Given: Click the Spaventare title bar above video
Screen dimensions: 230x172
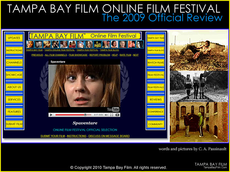Looking at the screenshot, I should coord(84,62).
